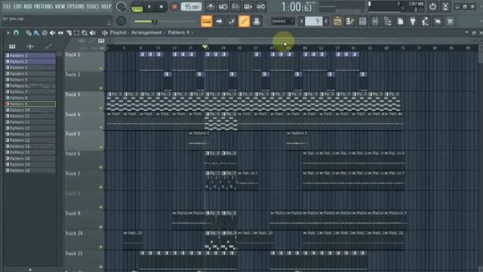Screen dimensions: 483x272
Task: Open the Mixer view
Action: pyautogui.click(x=375, y=21)
